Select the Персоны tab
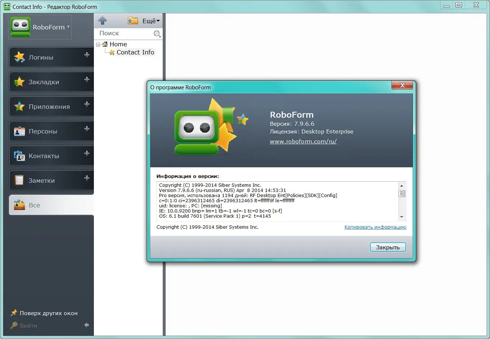Viewport: 490px width, 339px height. pos(51,131)
